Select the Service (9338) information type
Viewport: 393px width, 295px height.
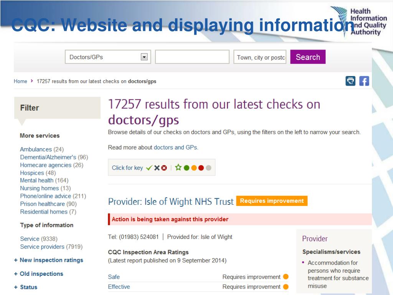click(x=39, y=239)
